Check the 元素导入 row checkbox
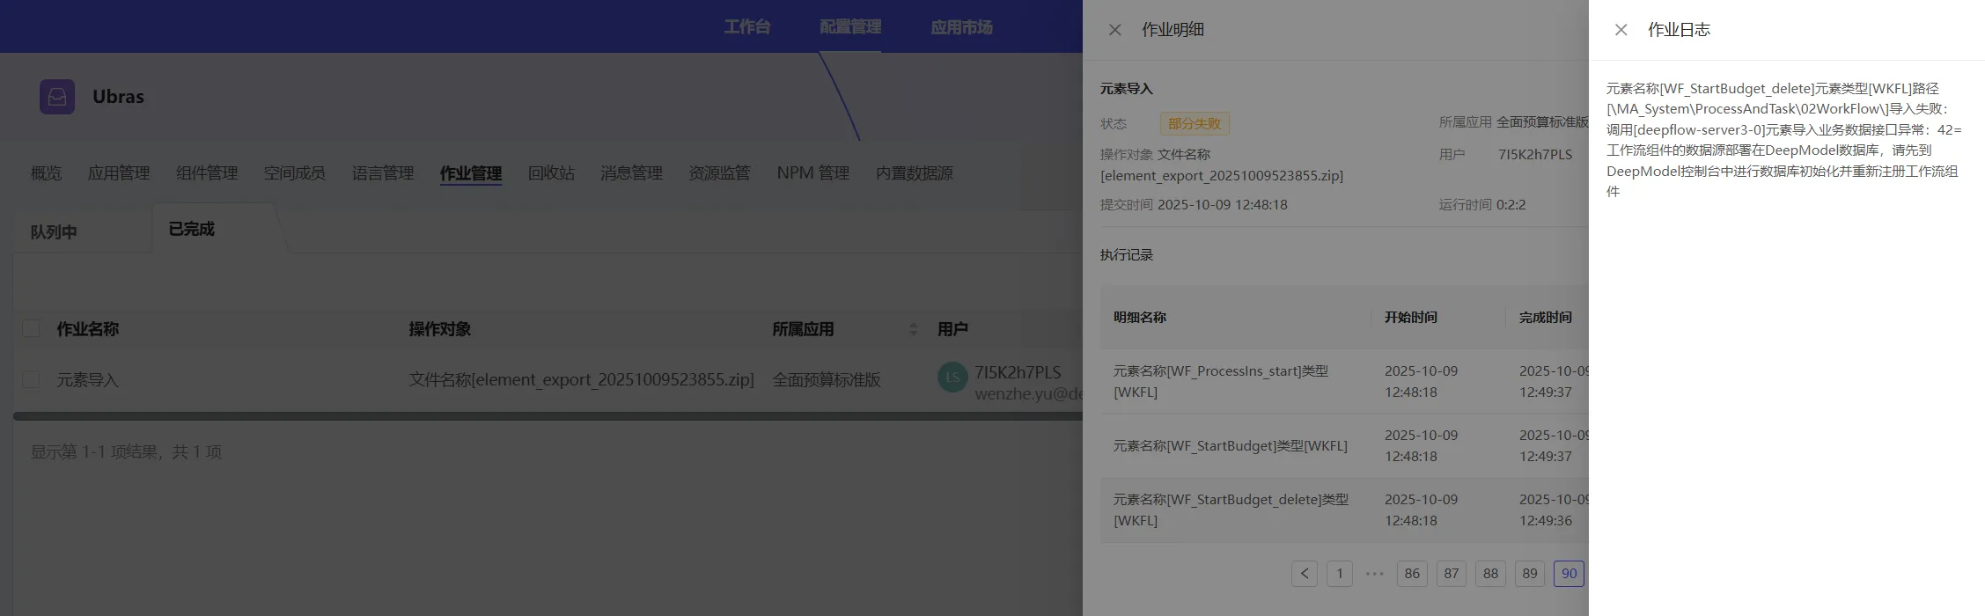This screenshot has width=1985, height=616. (32, 380)
